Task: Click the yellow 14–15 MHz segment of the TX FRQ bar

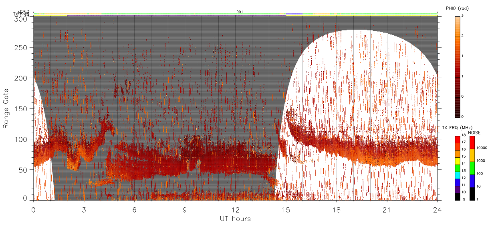Action: [x=458, y=161]
